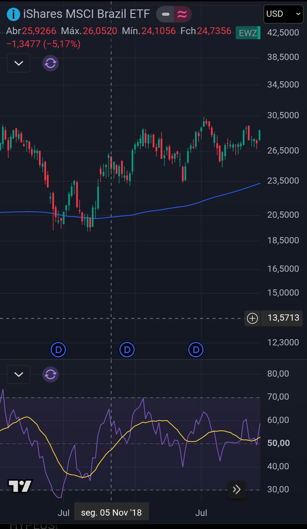Screen dimensions: 307x529
Task: Click the Máx. 26,0520 high value
Action: coord(89,31)
